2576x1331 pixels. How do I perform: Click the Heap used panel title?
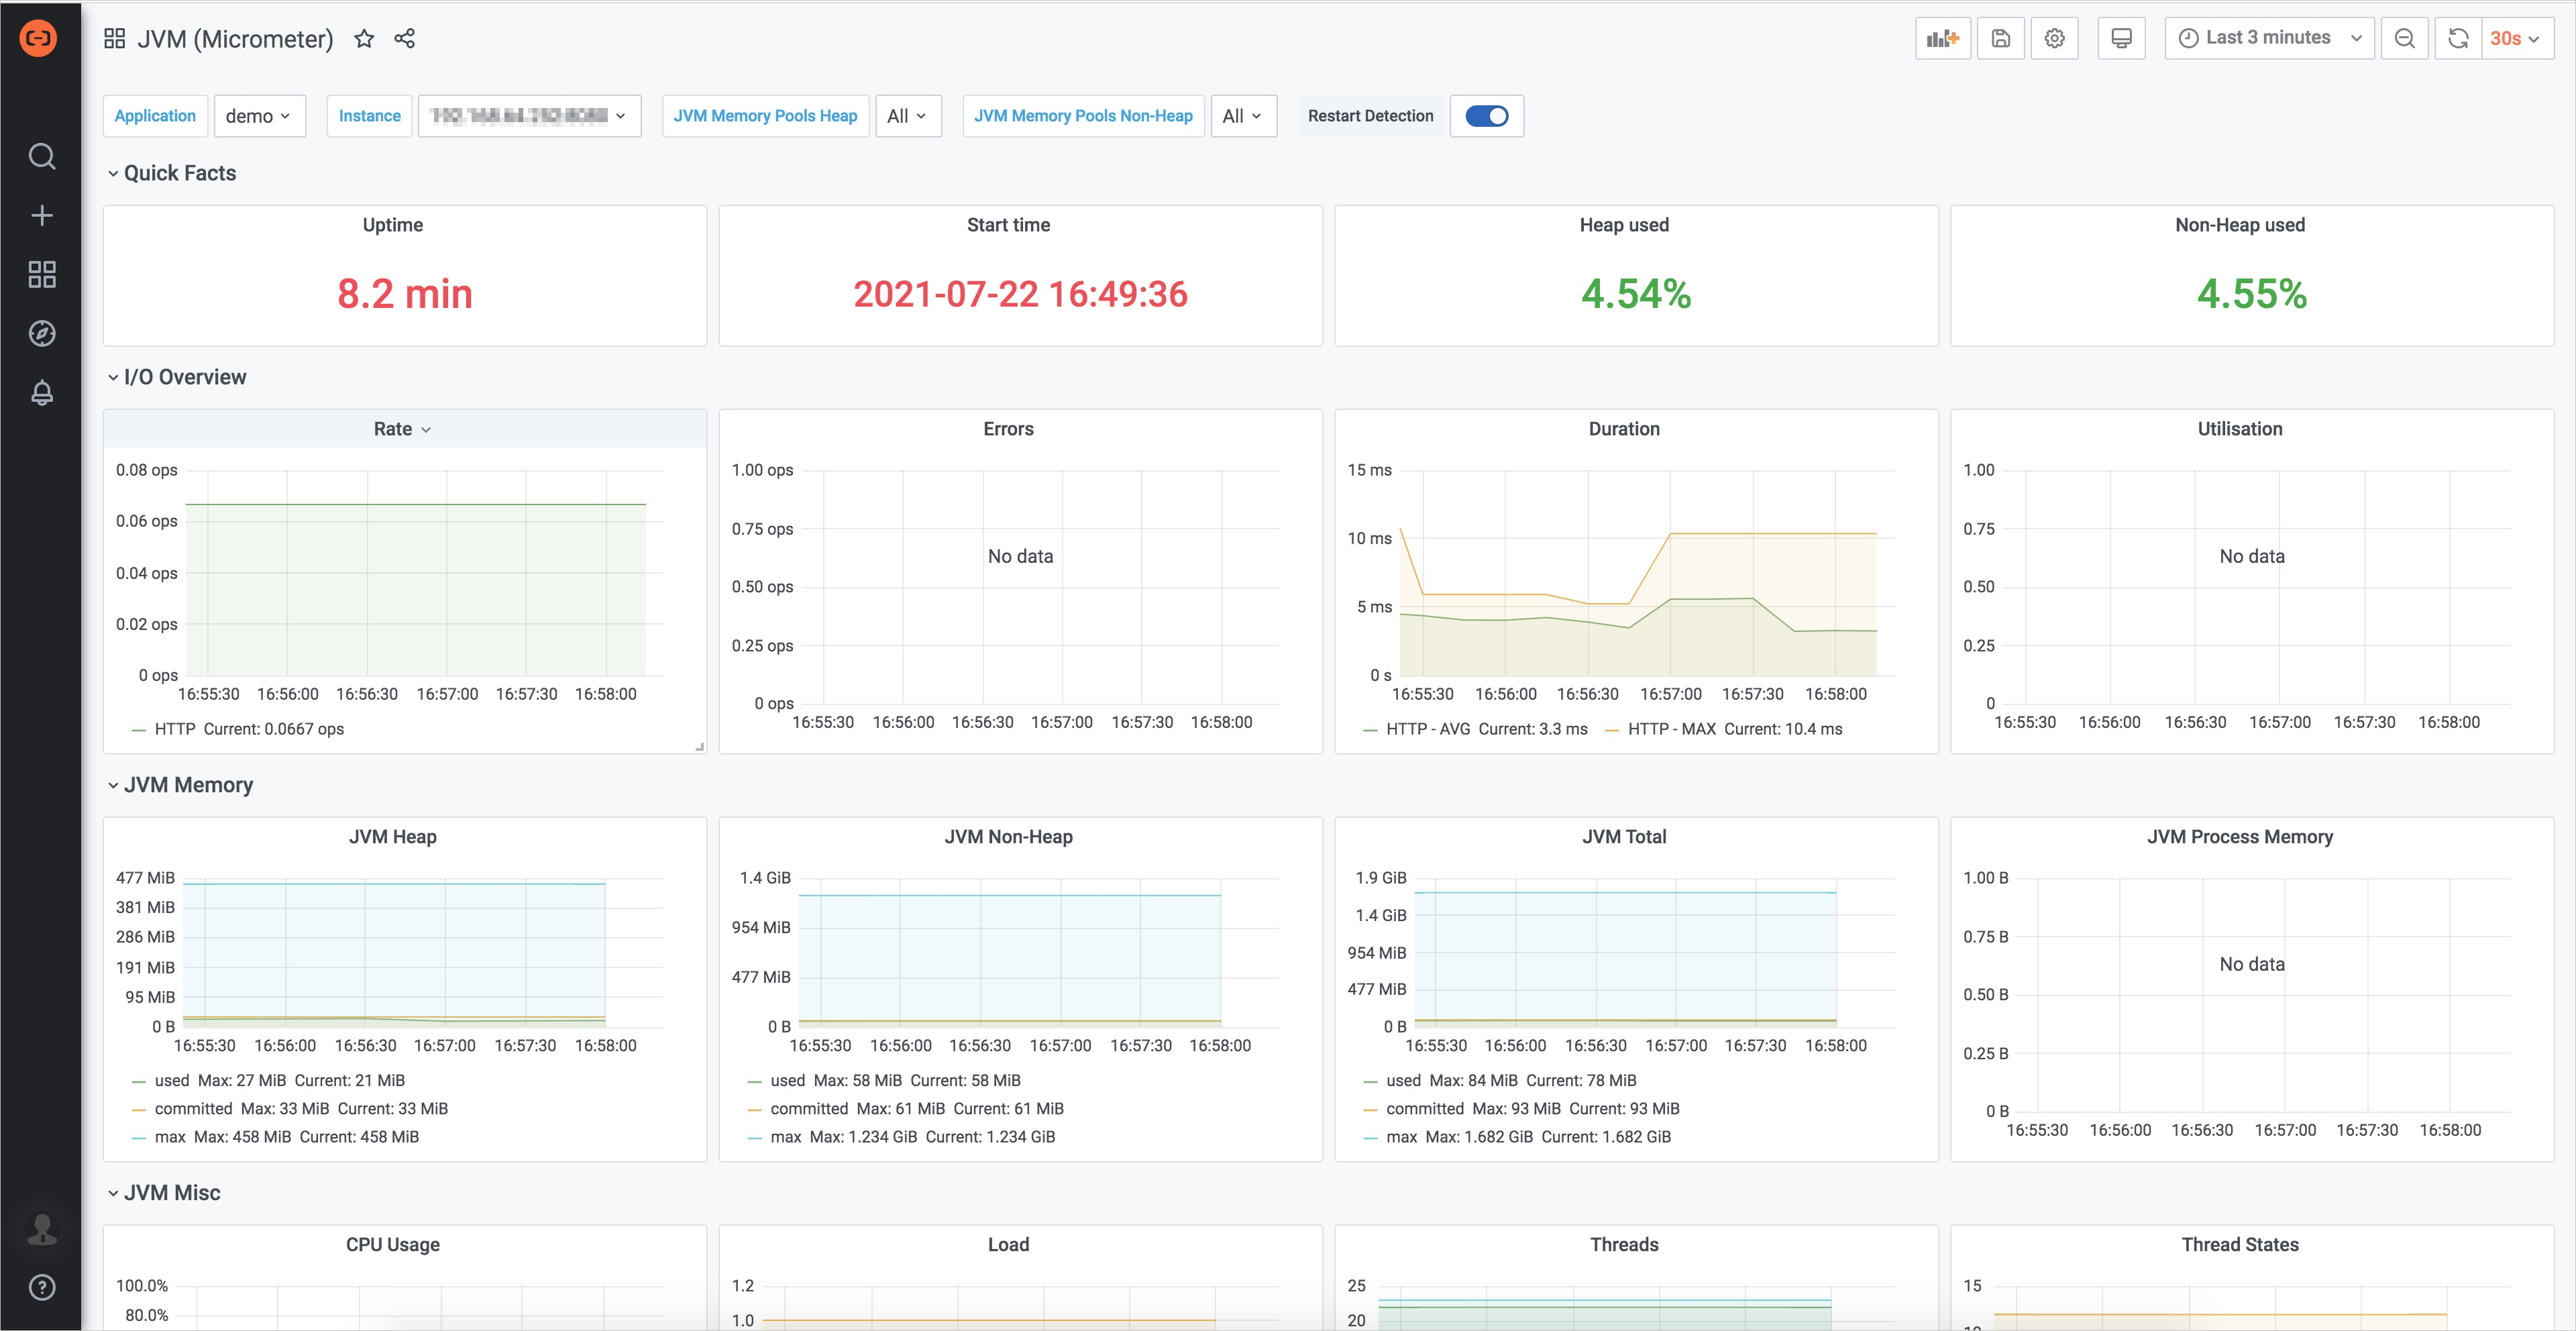[x=1624, y=225]
